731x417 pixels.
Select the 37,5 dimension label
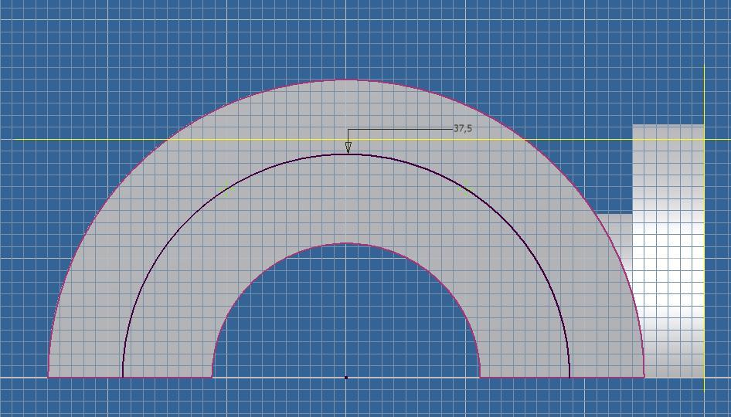pos(462,129)
